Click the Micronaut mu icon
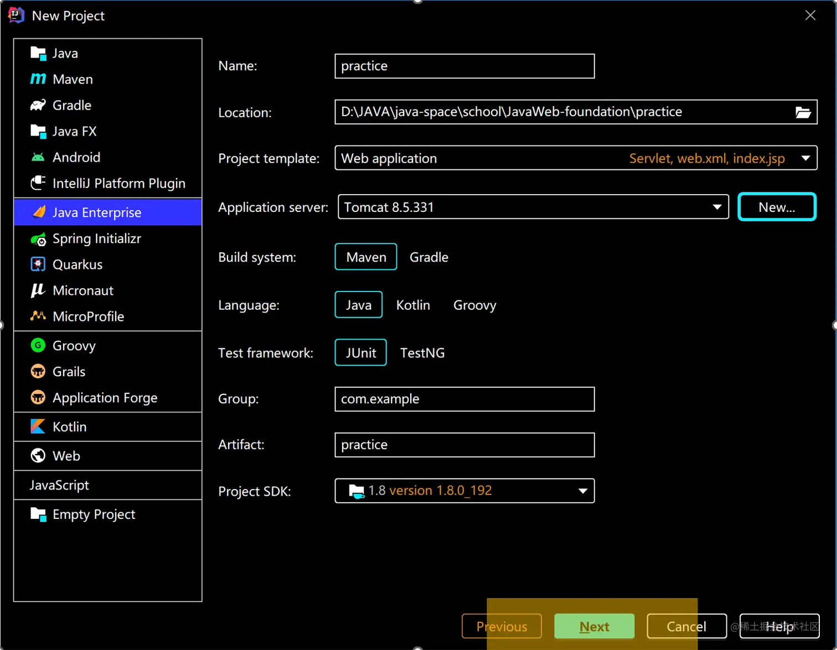Viewport: 837px width, 650px height. [38, 290]
